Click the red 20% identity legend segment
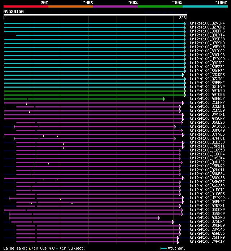 coord(26,6)
